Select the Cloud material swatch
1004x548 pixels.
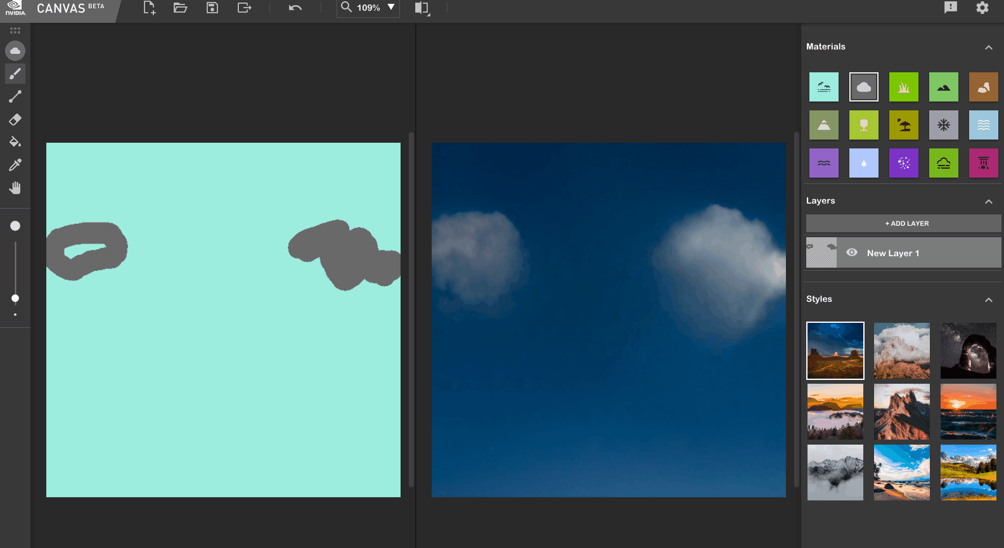coord(864,87)
